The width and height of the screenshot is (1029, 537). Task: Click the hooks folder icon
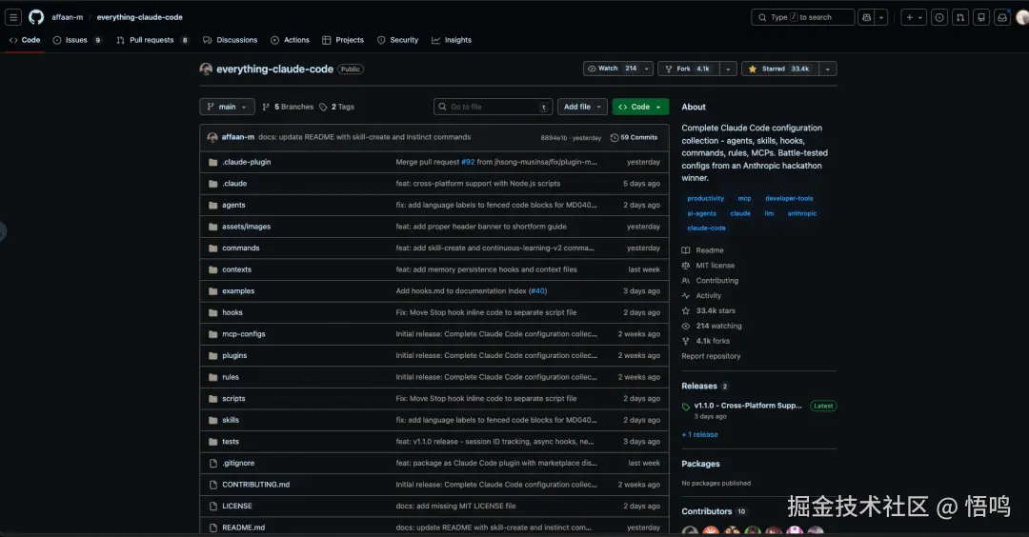tap(212, 312)
